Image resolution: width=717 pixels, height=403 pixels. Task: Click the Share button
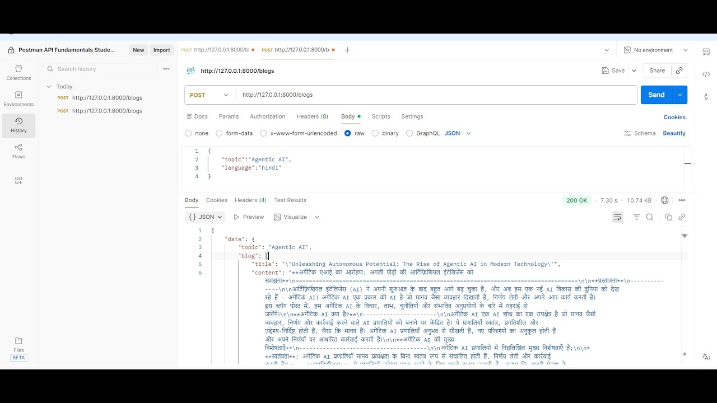point(657,71)
